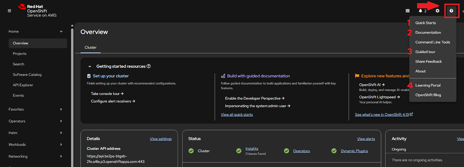Open the application launcher grid icon

pos(407,11)
